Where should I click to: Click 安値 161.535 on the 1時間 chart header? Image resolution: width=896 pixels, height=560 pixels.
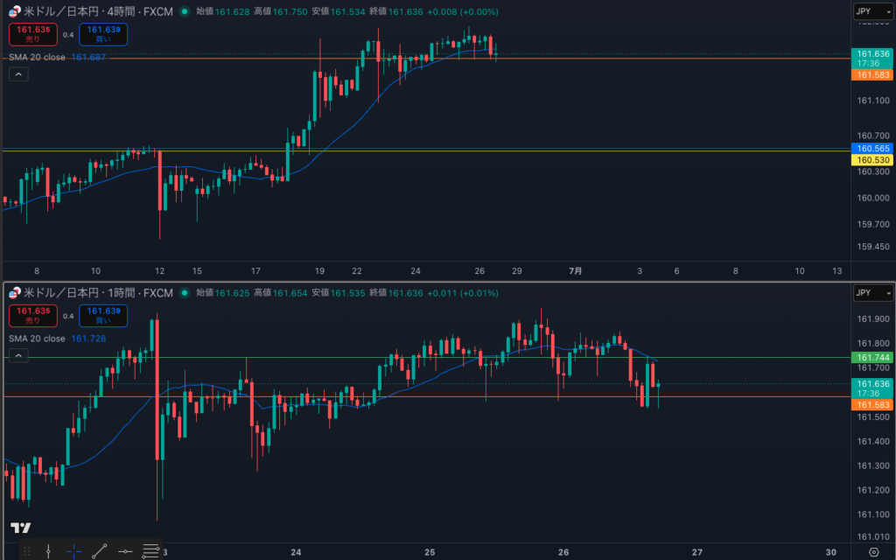pos(339,293)
